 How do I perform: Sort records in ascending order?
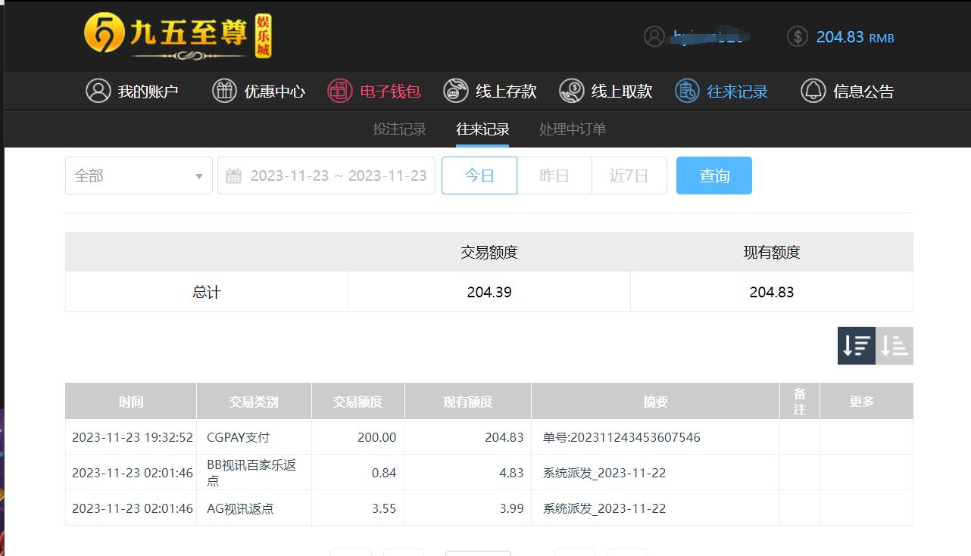pyautogui.click(x=895, y=346)
